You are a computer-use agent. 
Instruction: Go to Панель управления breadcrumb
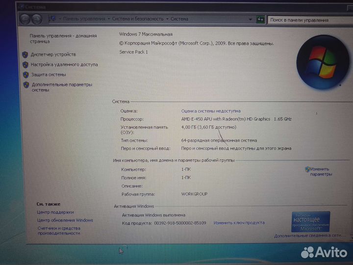(84, 19)
